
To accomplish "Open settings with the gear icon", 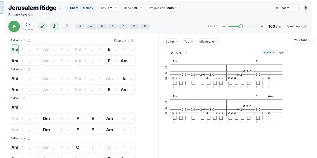I will (305, 8).
